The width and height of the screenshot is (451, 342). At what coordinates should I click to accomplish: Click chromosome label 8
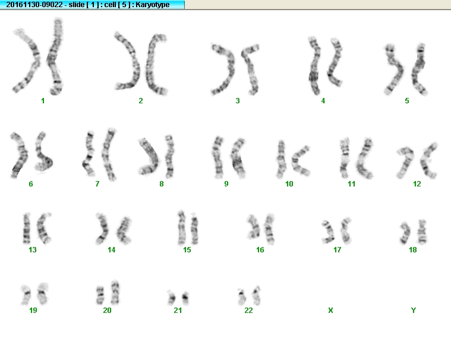pos(162,184)
